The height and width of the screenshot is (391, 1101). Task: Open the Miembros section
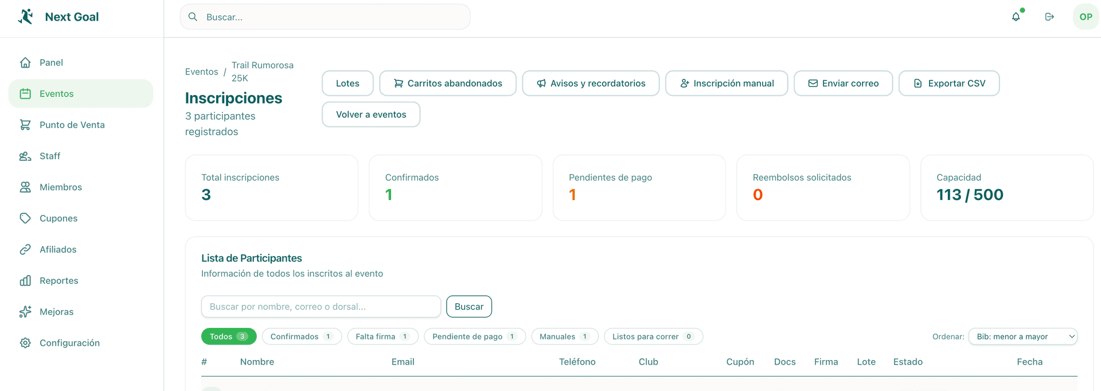[81, 187]
